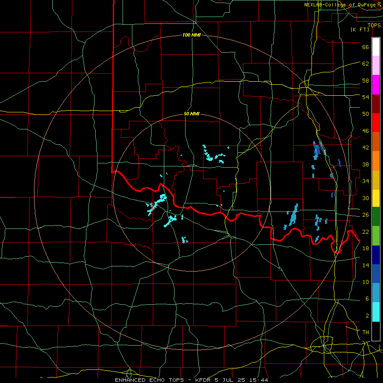Click the orange 38-42 kft legend swatch
383x383 pixels.
coord(376,161)
